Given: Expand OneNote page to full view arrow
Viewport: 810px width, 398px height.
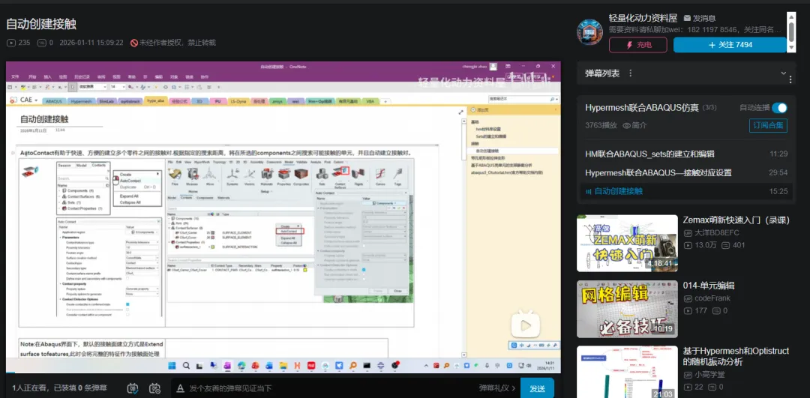Looking at the screenshot, I should 460,112.
